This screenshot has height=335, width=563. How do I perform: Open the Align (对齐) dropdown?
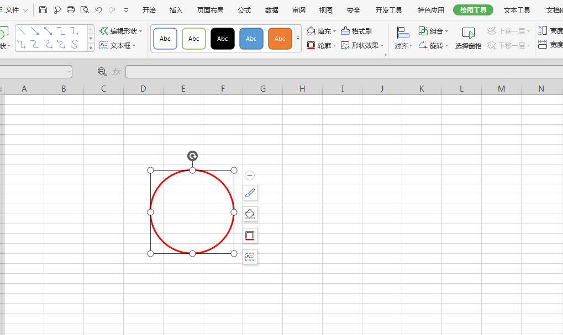click(403, 46)
